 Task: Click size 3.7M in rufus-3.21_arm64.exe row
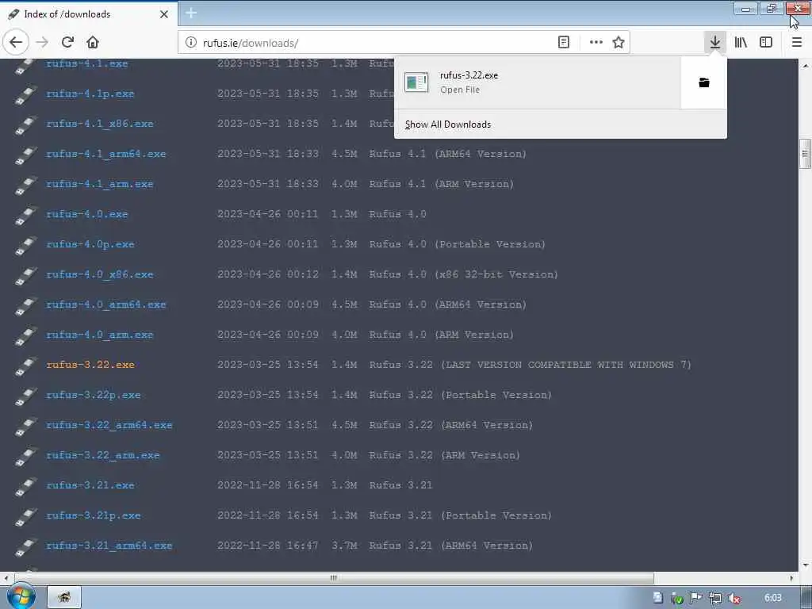click(344, 546)
